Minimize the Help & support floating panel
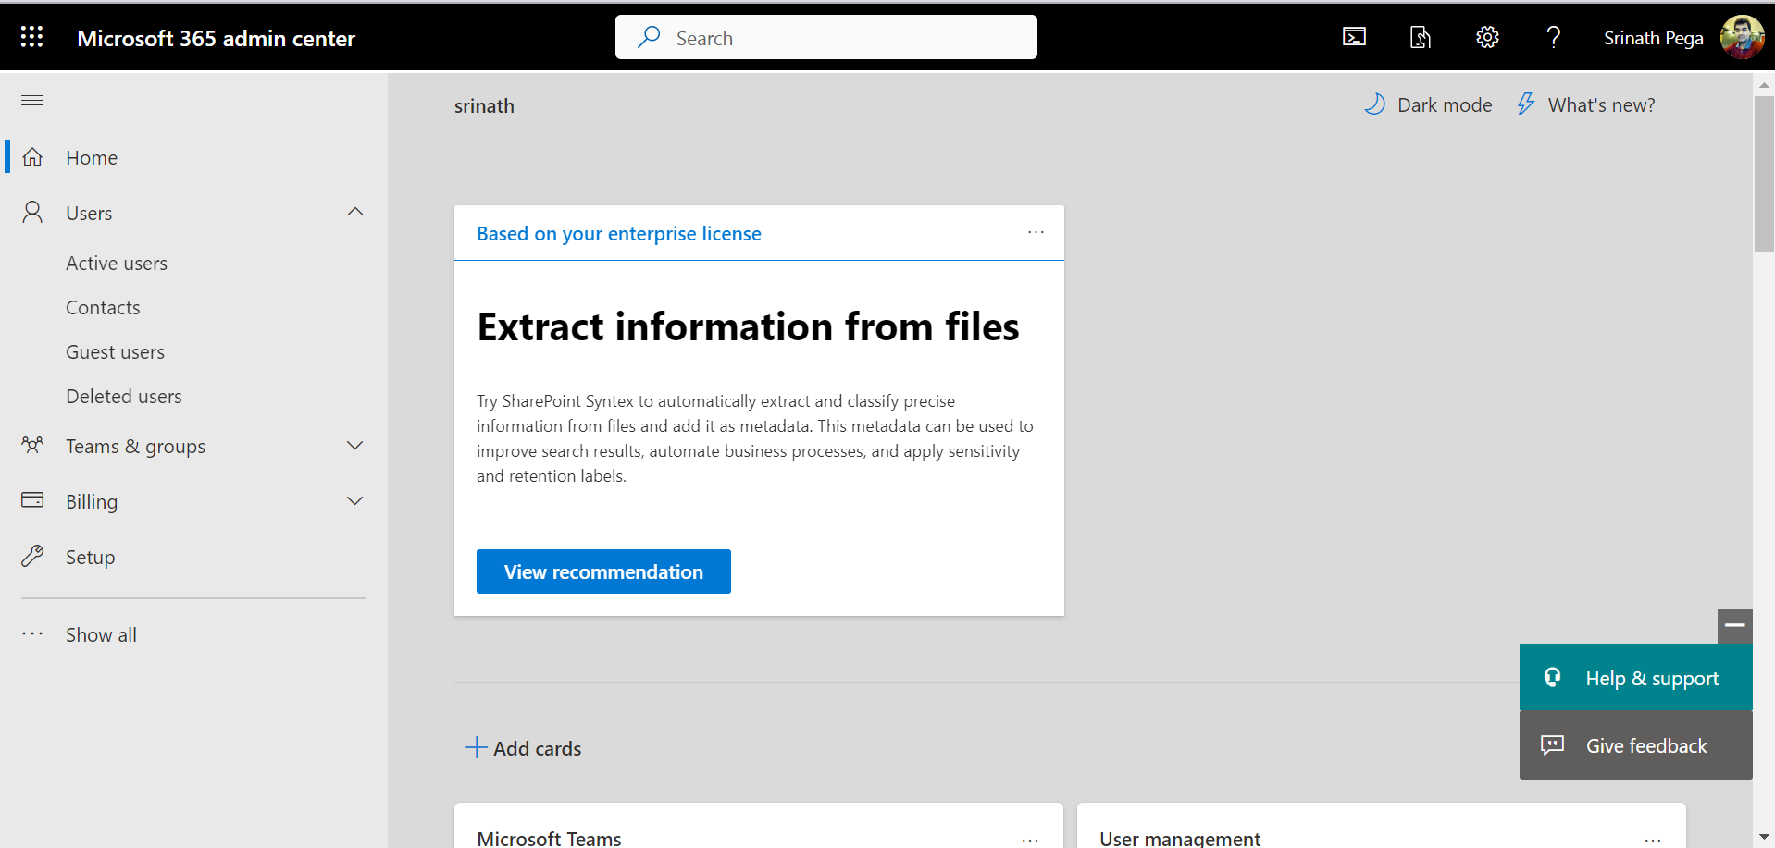This screenshot has height=848, width=1775. (x=1734, y=626)
